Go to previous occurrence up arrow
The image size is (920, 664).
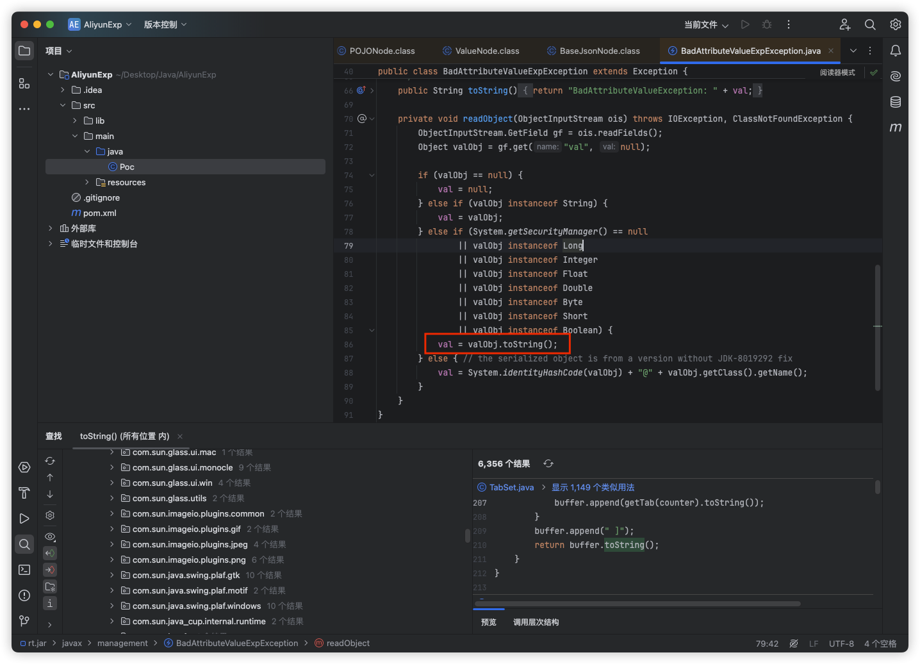(50, 477)
